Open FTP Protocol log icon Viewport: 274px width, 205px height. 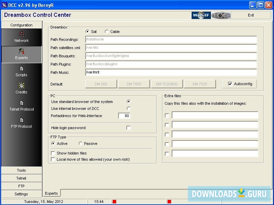click(x=21, y=120)
